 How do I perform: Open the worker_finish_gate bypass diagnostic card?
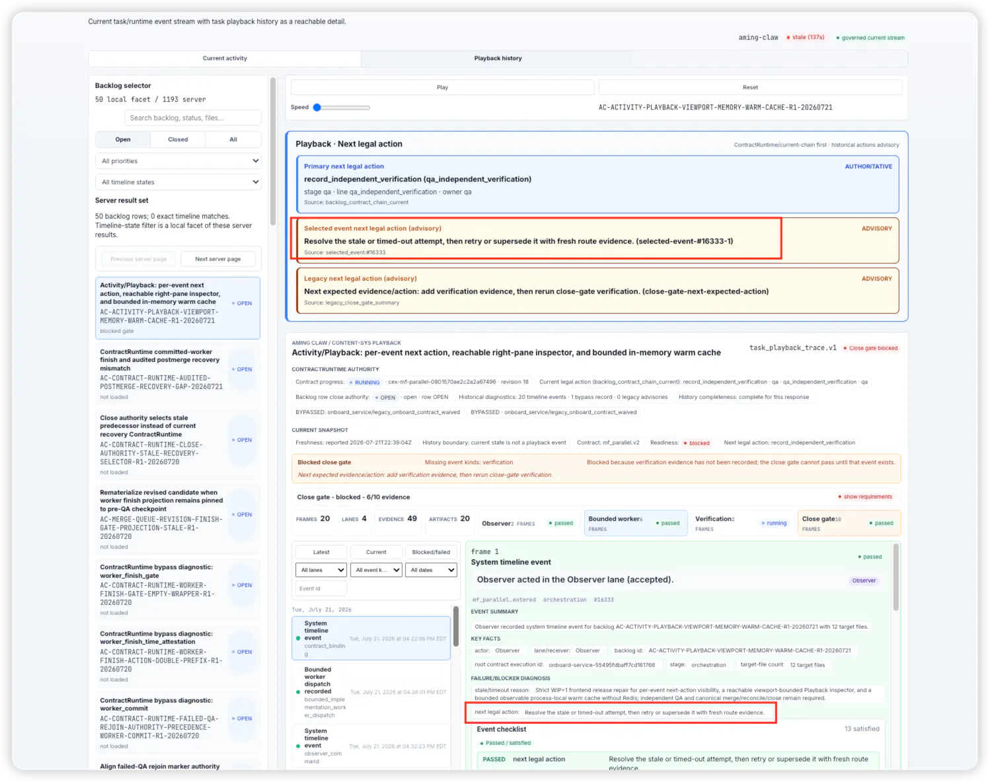[x=178, y=590]
